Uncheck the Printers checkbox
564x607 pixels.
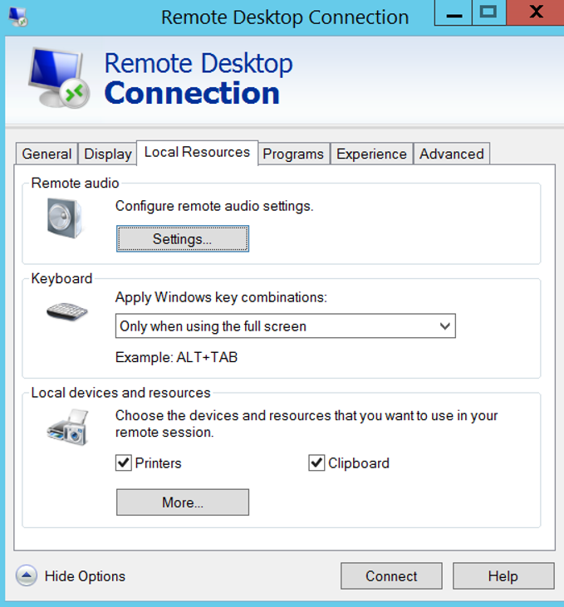point(124,463)
